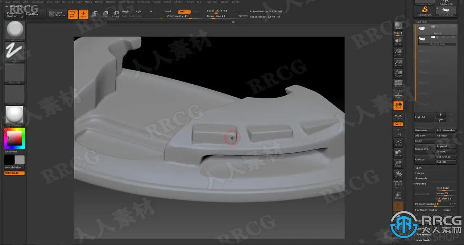
Task: Collapse the SubTool panel header
Action: tap(422, 22)
